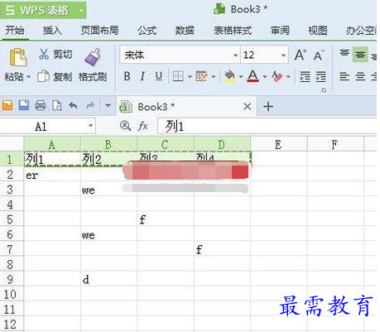380x332 pixels.
Task: Open the 表格样式 tab
Action: 233,30
